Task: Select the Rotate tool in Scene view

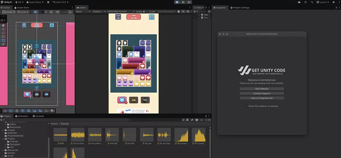Action: 3,33
